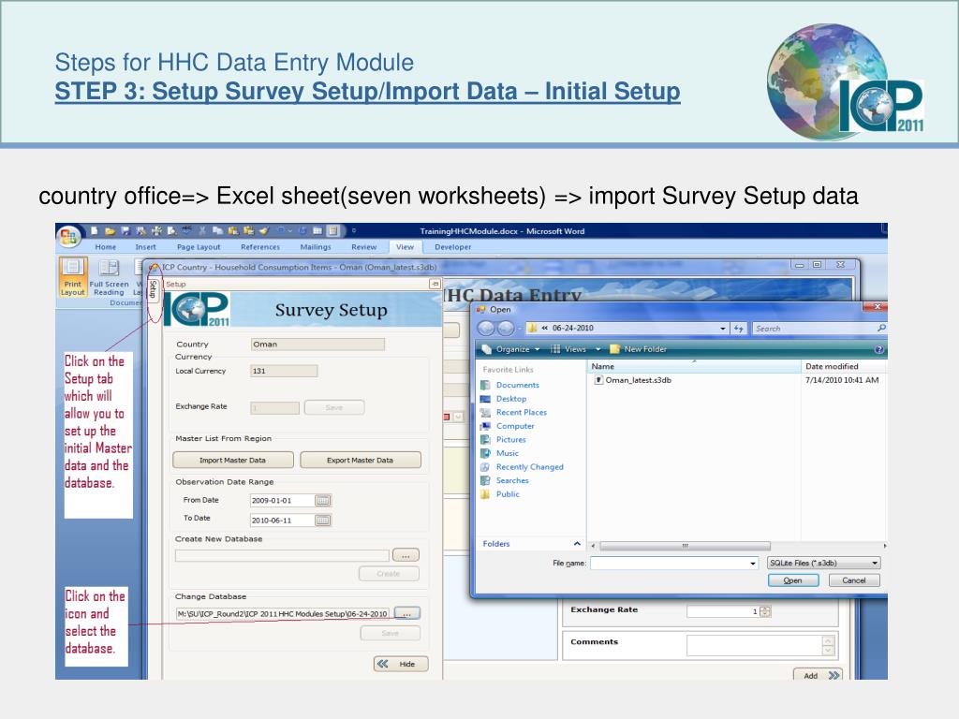Click the Change Database path field
Image resolution: width=959 pixels, height=719 pixels.
(283, 614)
